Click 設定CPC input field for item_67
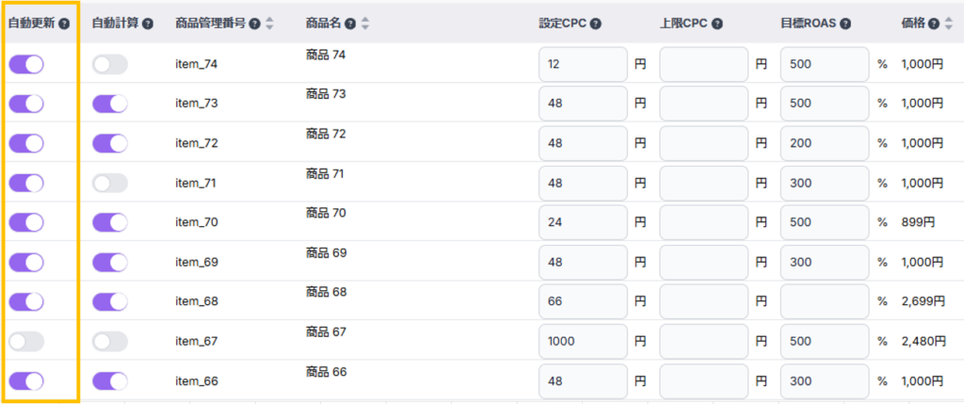This screenshot has width=964, height=404. [582, 342]
